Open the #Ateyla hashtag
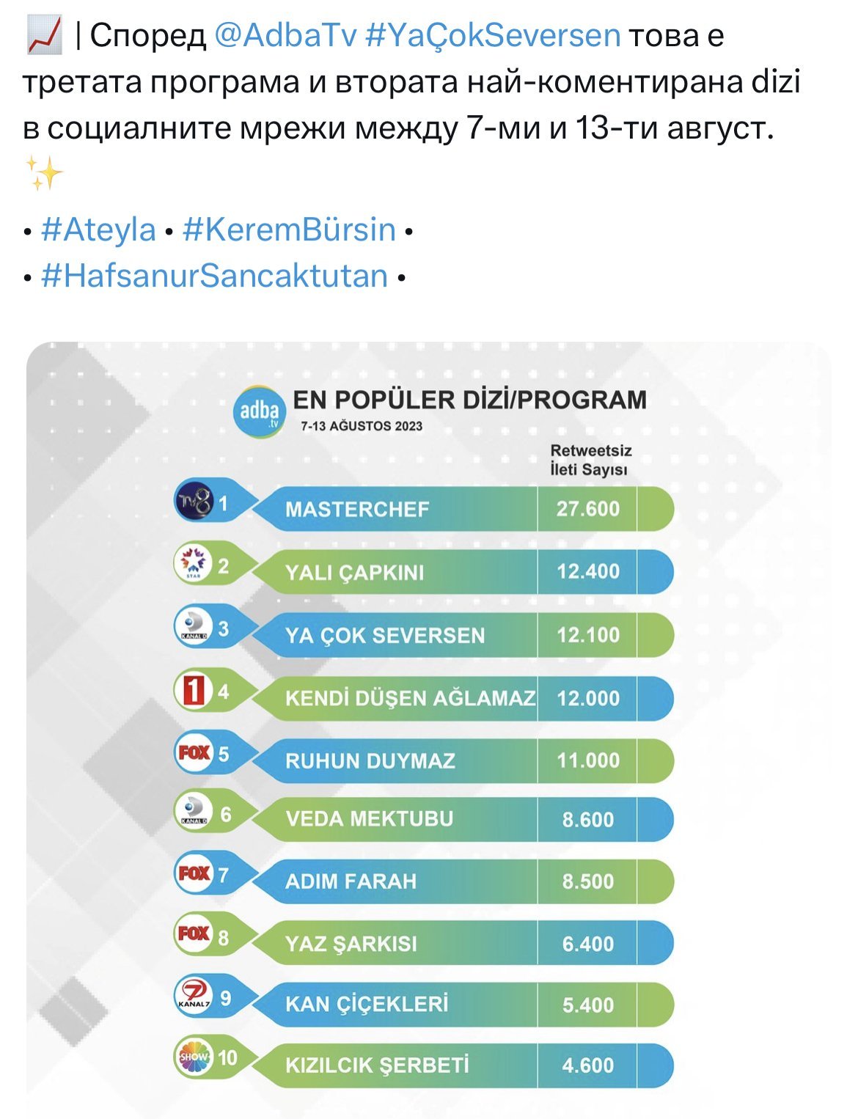 [99, 230]
